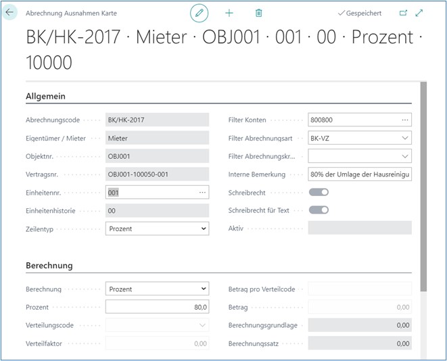Click the Interne Bemerkung field
Screen dimensions: 447x361
[x=360, y=174]
